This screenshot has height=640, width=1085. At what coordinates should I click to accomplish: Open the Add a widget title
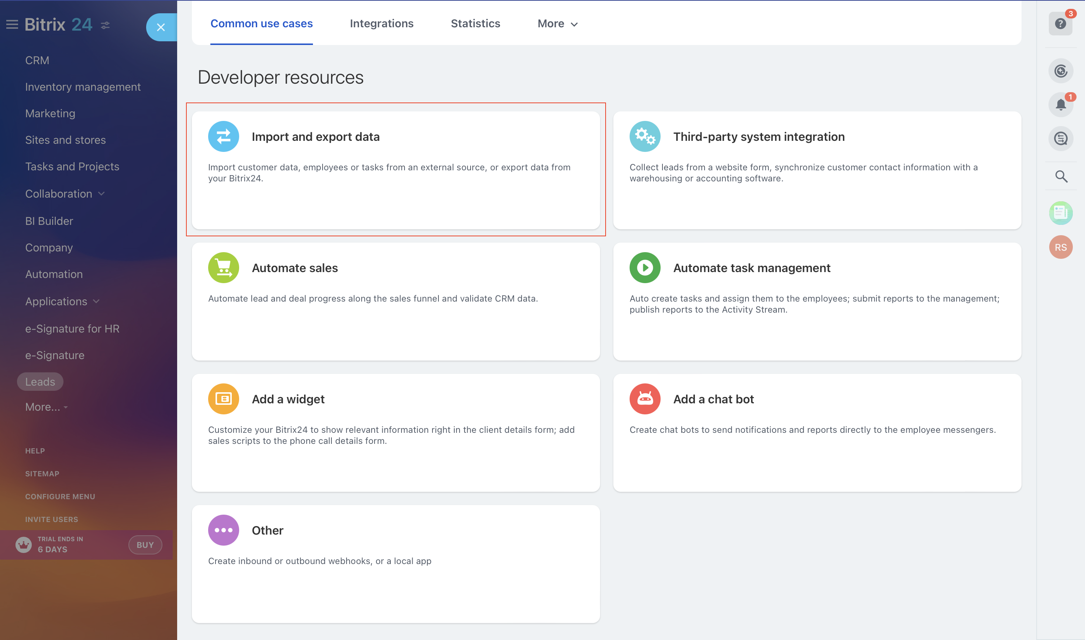tap(288, 399)
